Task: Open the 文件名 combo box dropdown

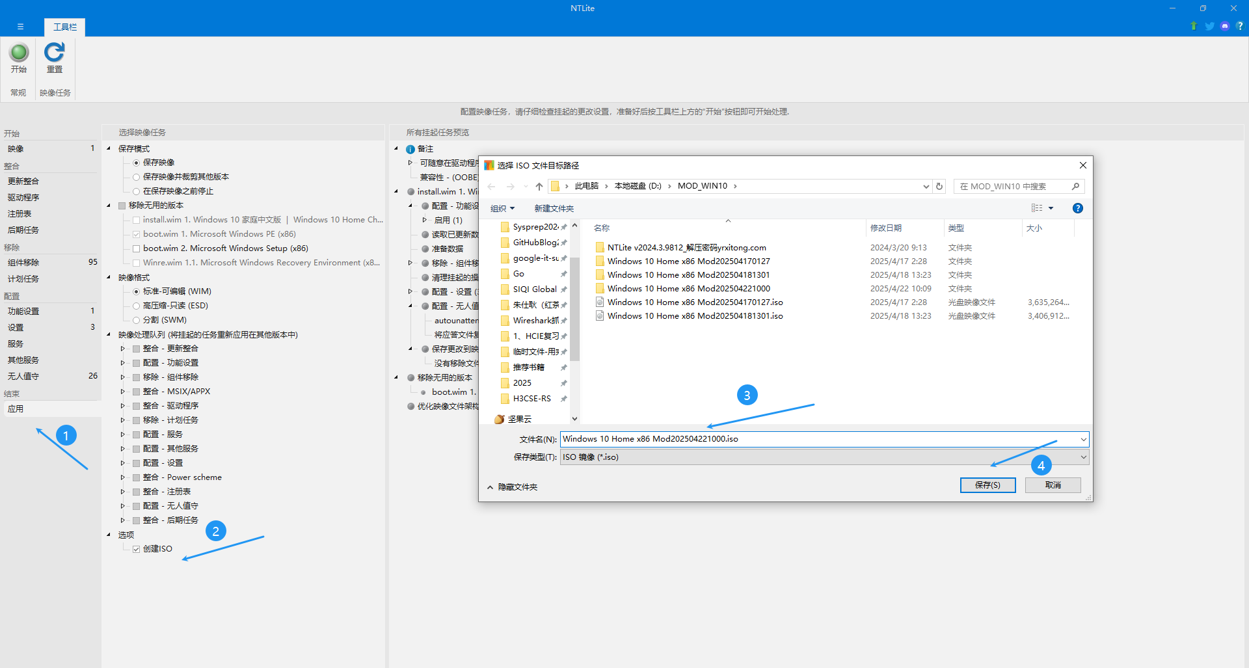Action: tap(1083, 440)
